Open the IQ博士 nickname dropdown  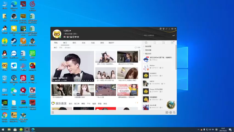(x=67, y=31)
